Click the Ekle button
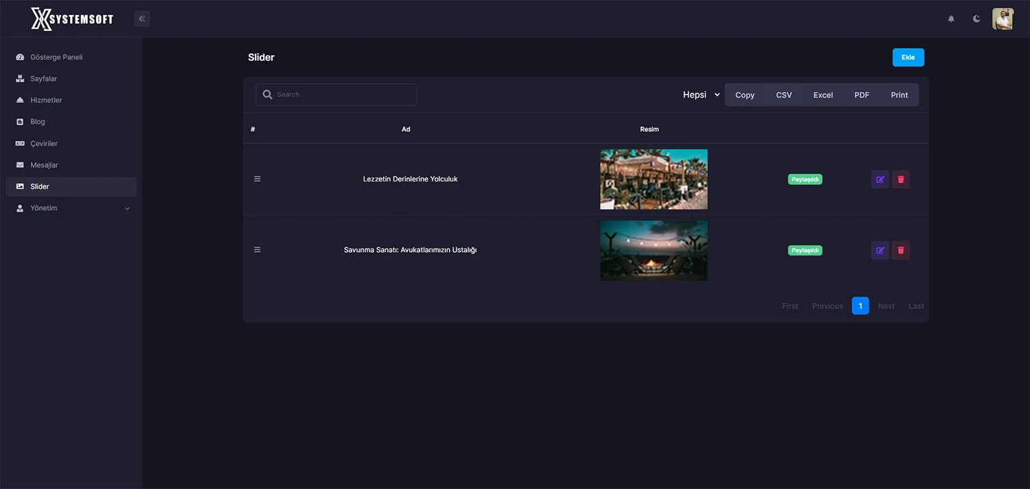This screenshot has width=1030, height=489. [908, 58]
